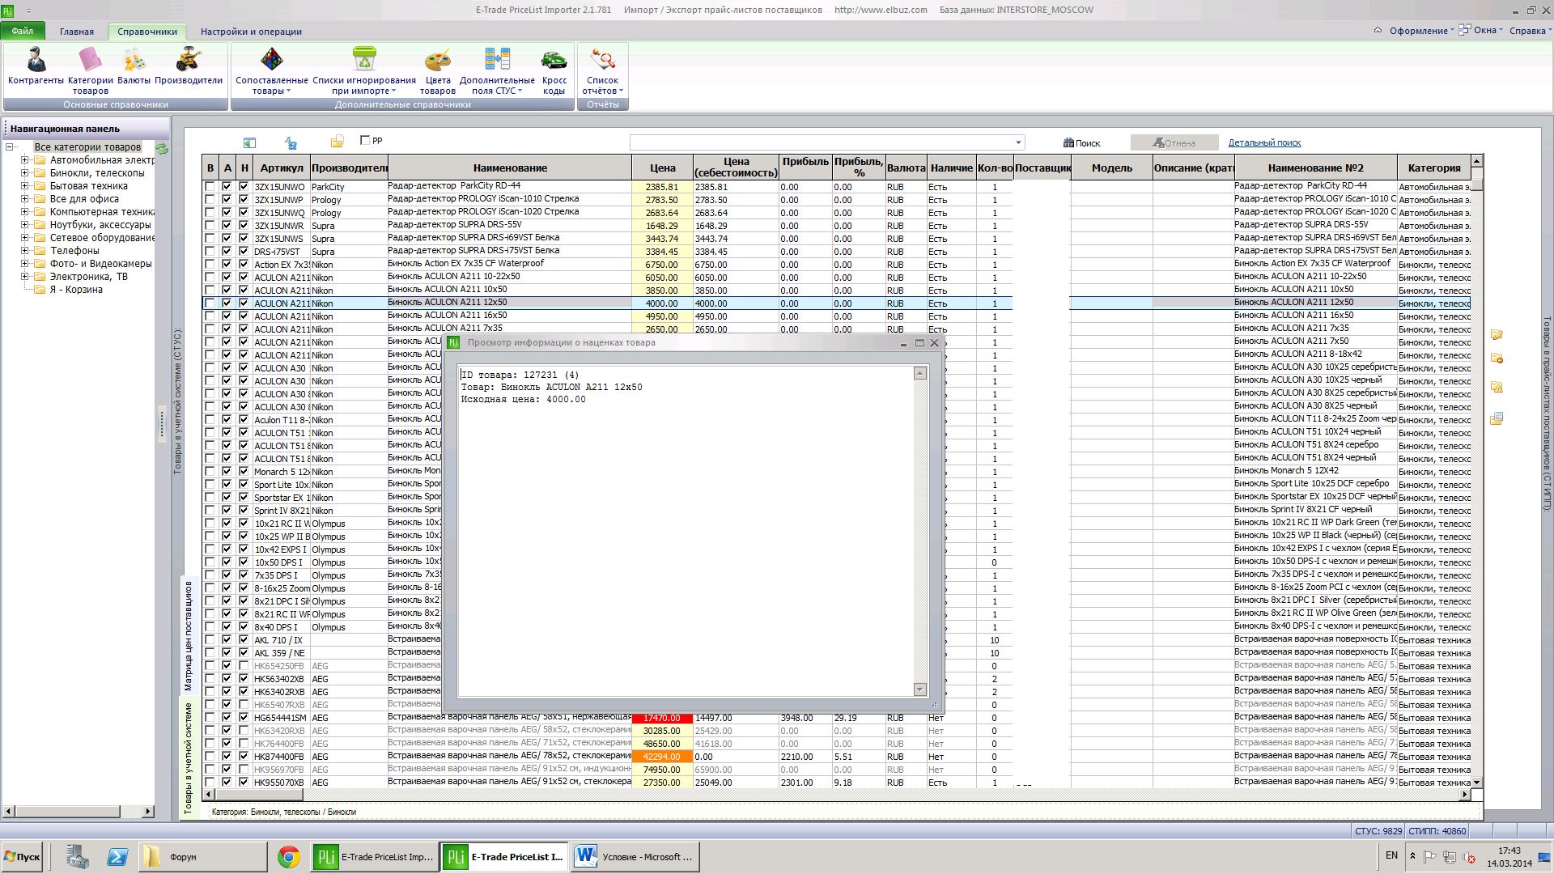Open Категории товаров reference
Image resolution: width=1554 pixels, height=874 pixels.
coord(90,71)
